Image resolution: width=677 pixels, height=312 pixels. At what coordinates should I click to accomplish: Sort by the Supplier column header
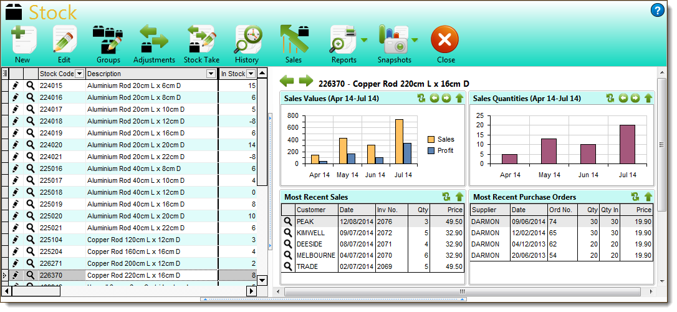tap(490, 210)
